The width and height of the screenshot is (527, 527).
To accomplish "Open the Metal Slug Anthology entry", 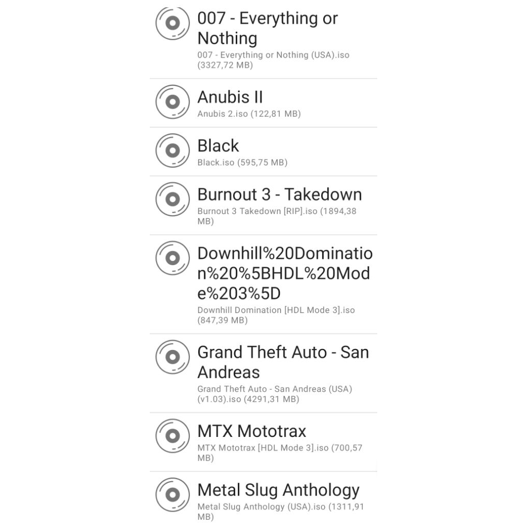I will [x=278, y=490].
